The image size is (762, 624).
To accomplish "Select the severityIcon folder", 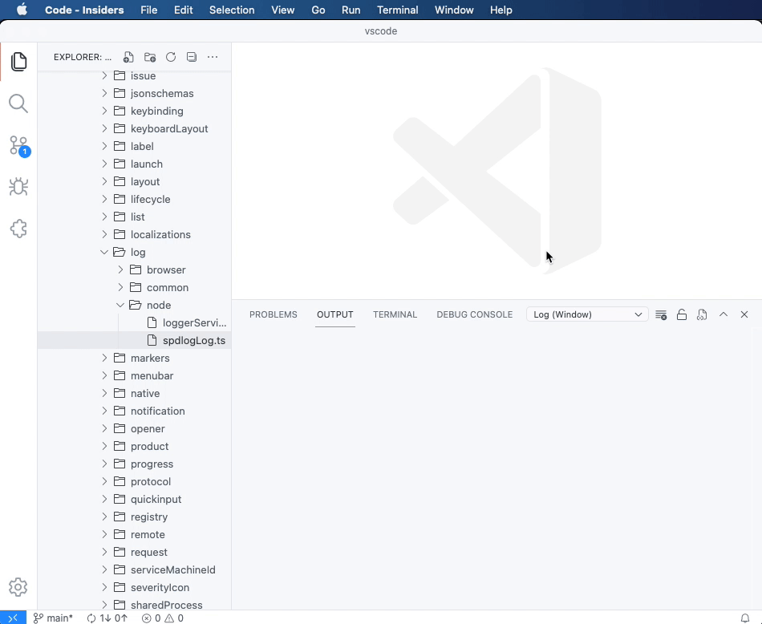I will tap(135, 588).
